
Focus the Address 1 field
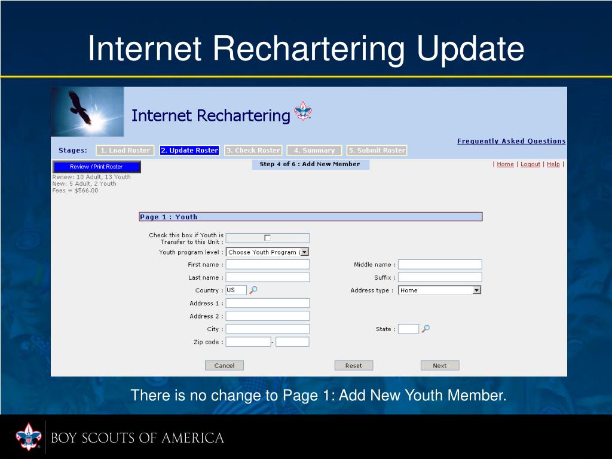pyautogui.click(x=268, y=303)
